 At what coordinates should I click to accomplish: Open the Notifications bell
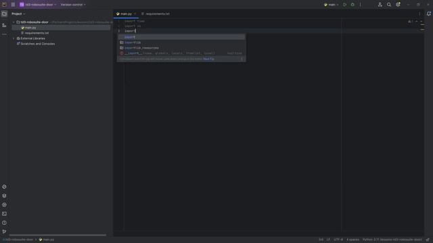[428, 13]
